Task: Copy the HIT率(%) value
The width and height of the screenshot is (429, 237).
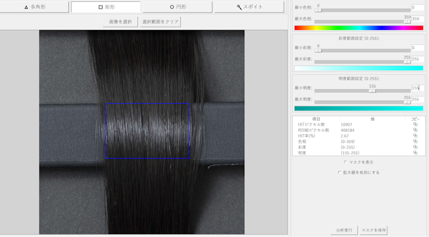Action: 415,136
